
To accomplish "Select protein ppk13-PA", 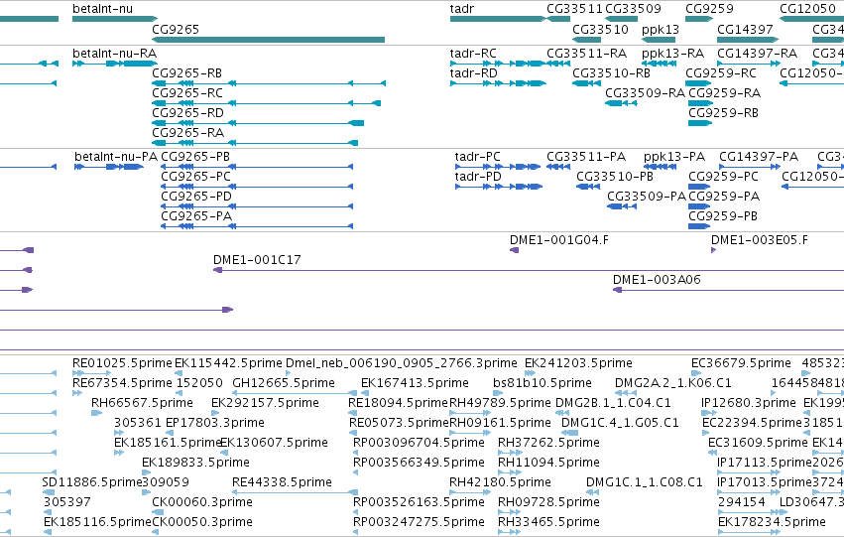I will (660, 167).
